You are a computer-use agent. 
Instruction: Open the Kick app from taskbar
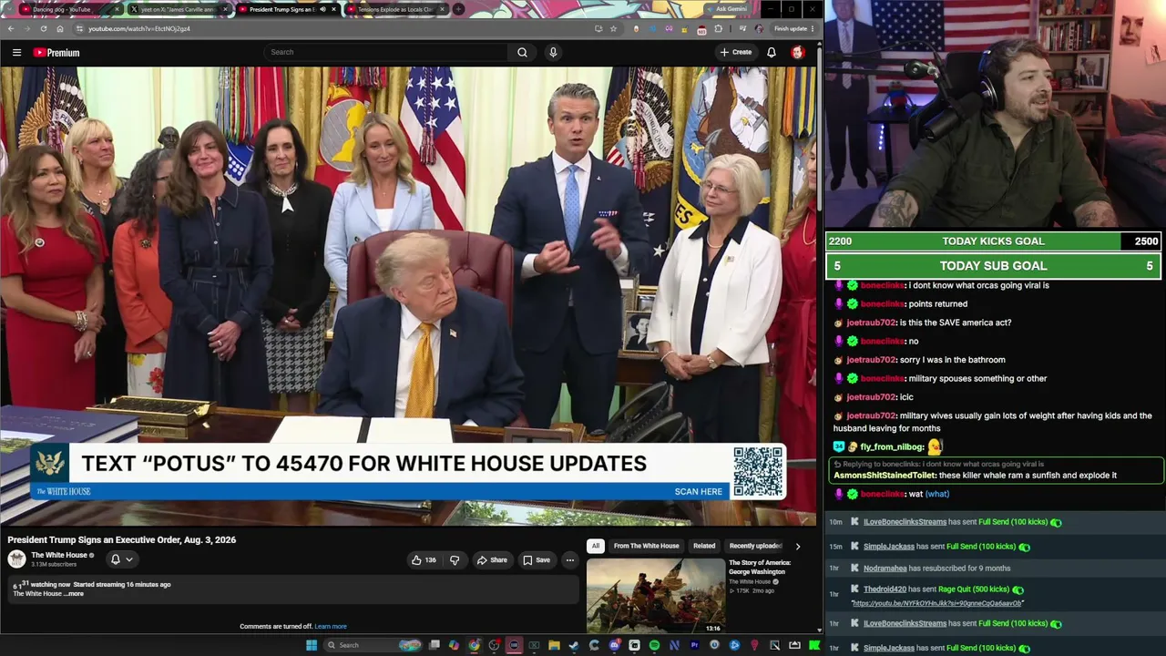point(814,645)
